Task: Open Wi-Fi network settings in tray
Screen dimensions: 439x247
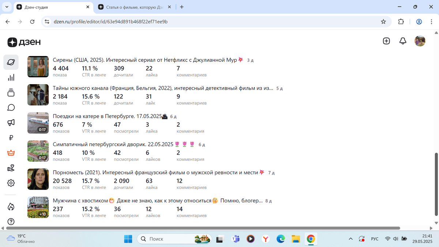Action: click(387, 239)
